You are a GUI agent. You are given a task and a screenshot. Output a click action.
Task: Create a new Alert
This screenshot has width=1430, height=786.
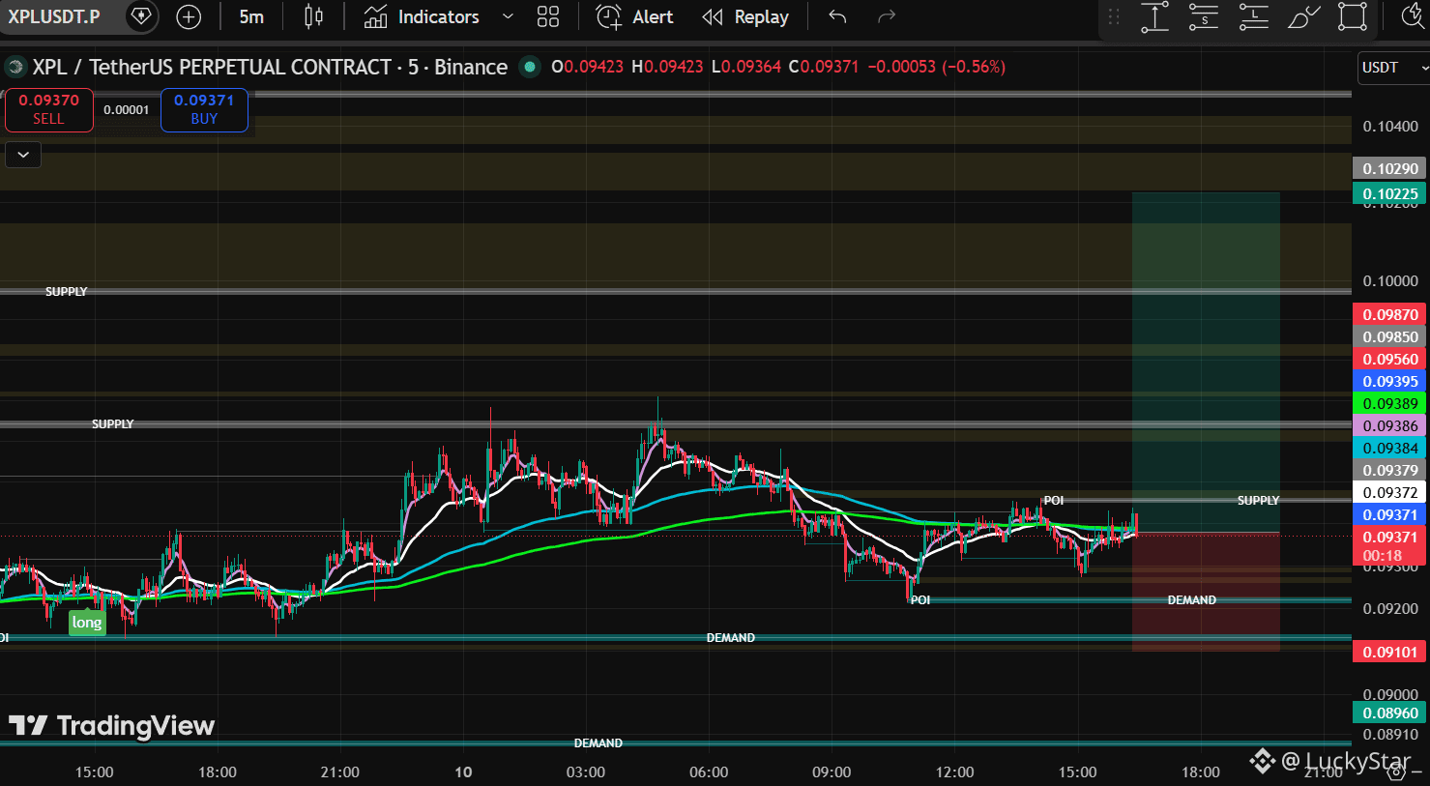pyautogui.click(x=634, y=16)
